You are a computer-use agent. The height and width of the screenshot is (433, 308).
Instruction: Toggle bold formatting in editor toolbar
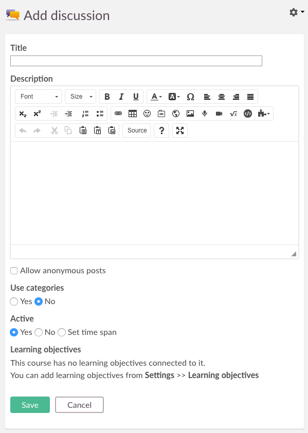pos(107,97)
